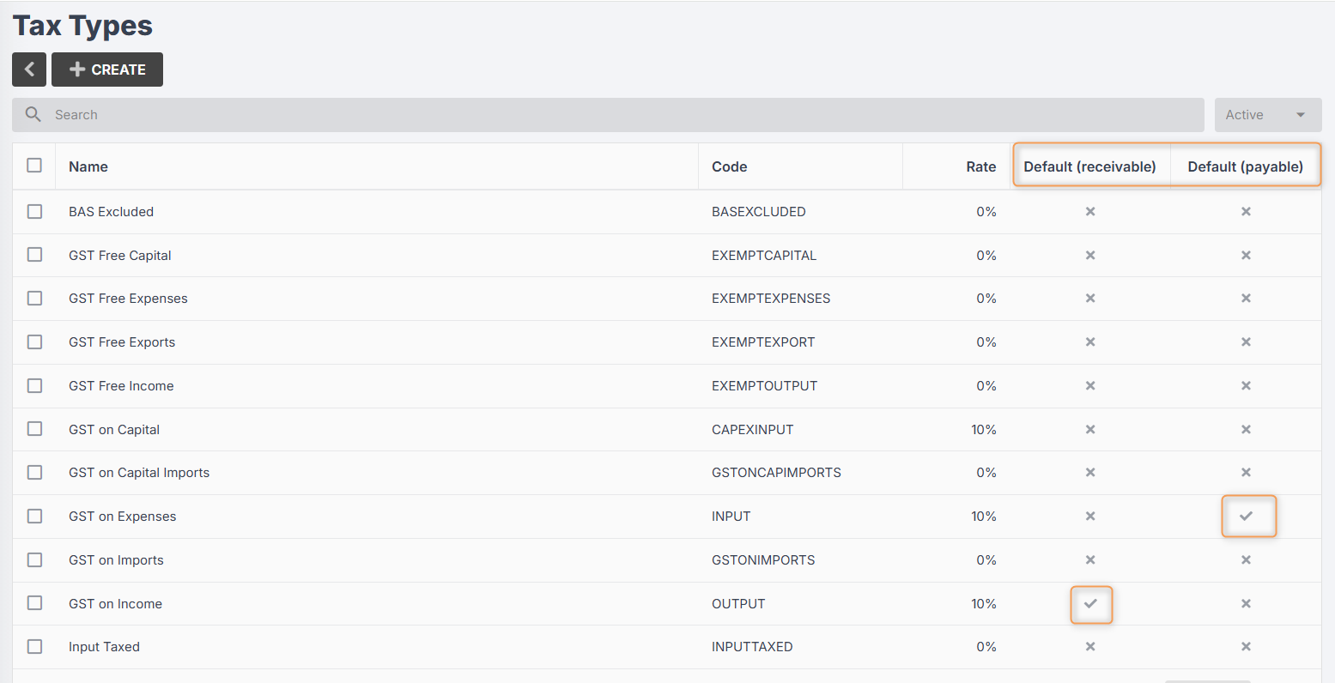Click the receivable X for GST Free Capital
The width and height of the screenshot is (1335, 683).
tap(1090, 255)
